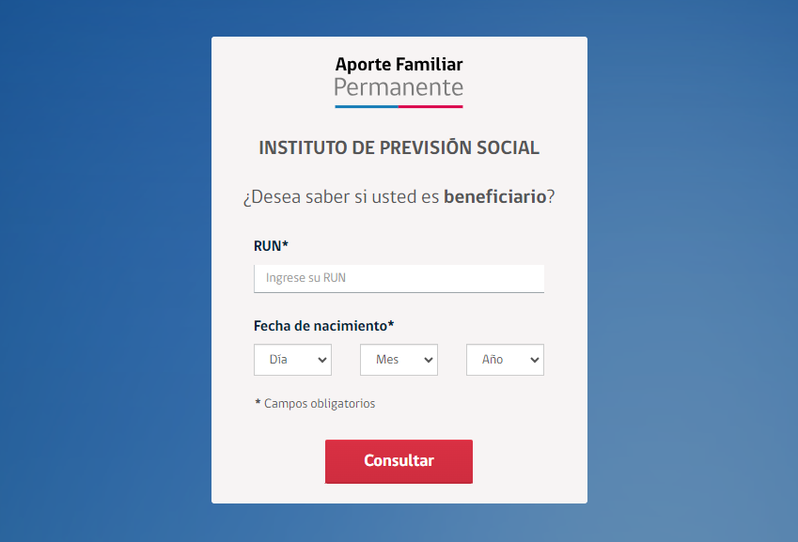Click the Mes dropdown chevron arrow

click(430, 360)
